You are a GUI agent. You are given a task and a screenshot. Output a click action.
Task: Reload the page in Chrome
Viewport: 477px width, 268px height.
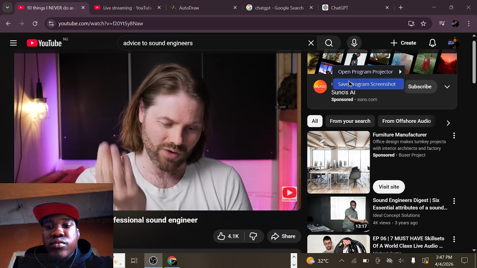tap(35, 23)
